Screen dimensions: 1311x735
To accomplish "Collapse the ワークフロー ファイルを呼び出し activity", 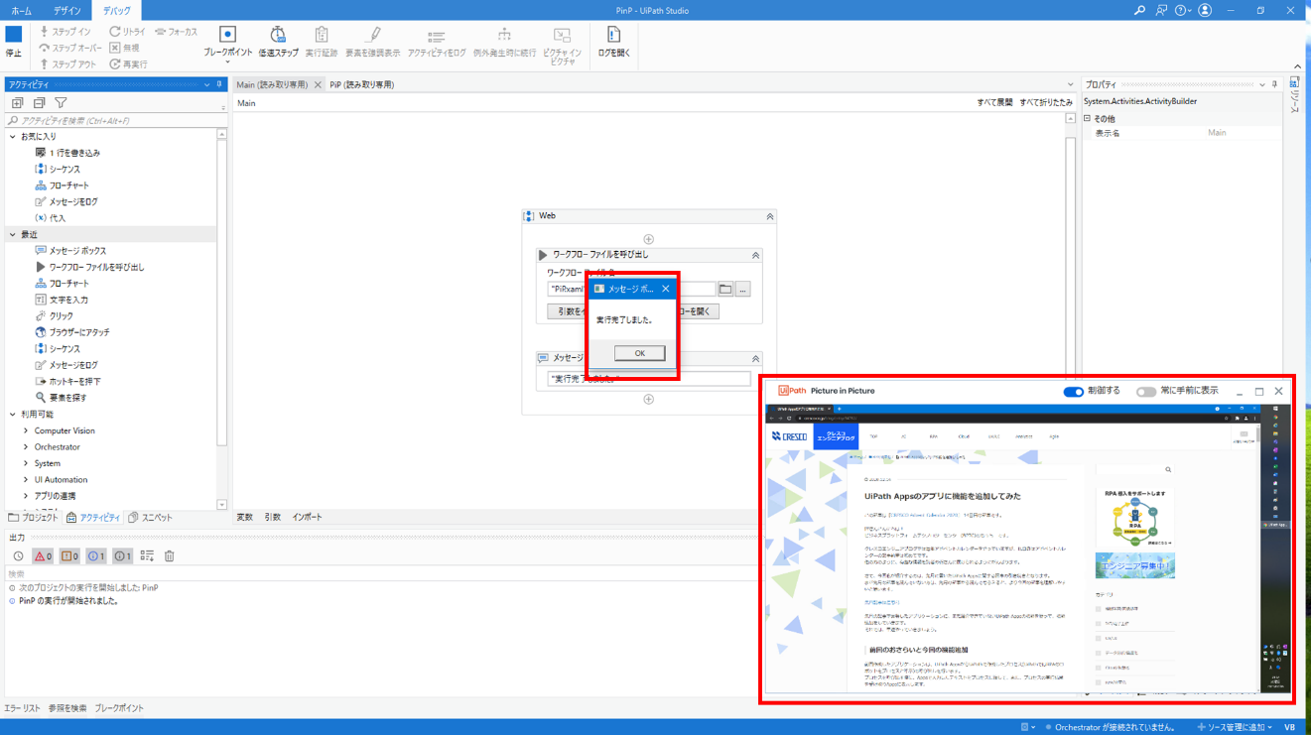I will click(x=755, y=255).
